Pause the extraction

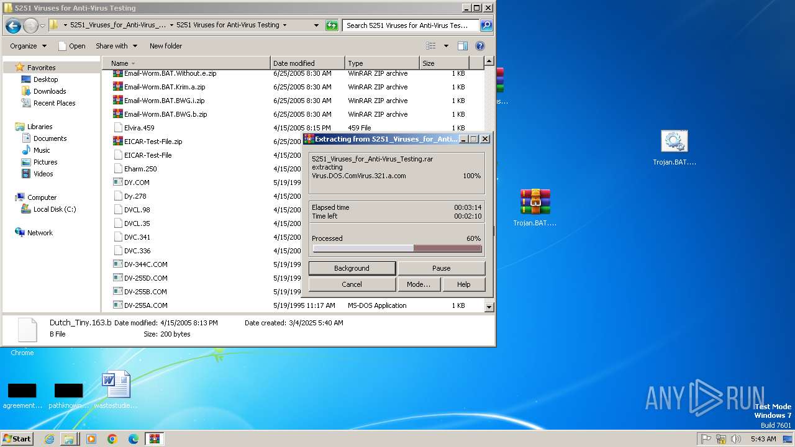point(441,268)
